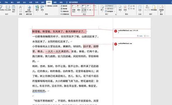Click Reply in the first comment
Viewport: 172px width, 105px height.
coord(140,36)
